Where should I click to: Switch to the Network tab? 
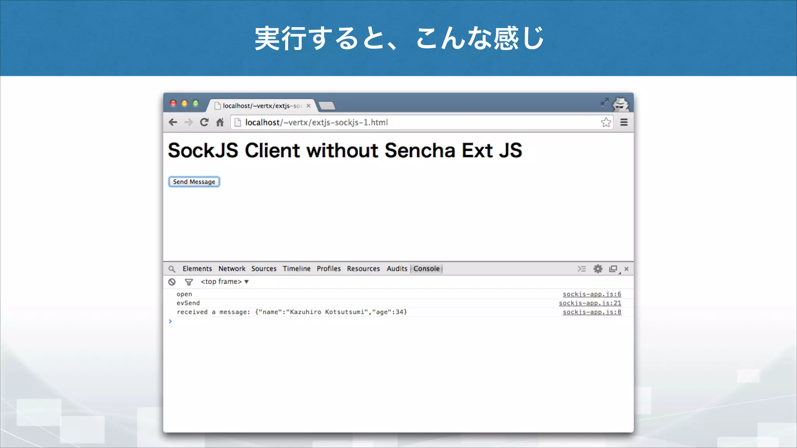click(232, 269)
